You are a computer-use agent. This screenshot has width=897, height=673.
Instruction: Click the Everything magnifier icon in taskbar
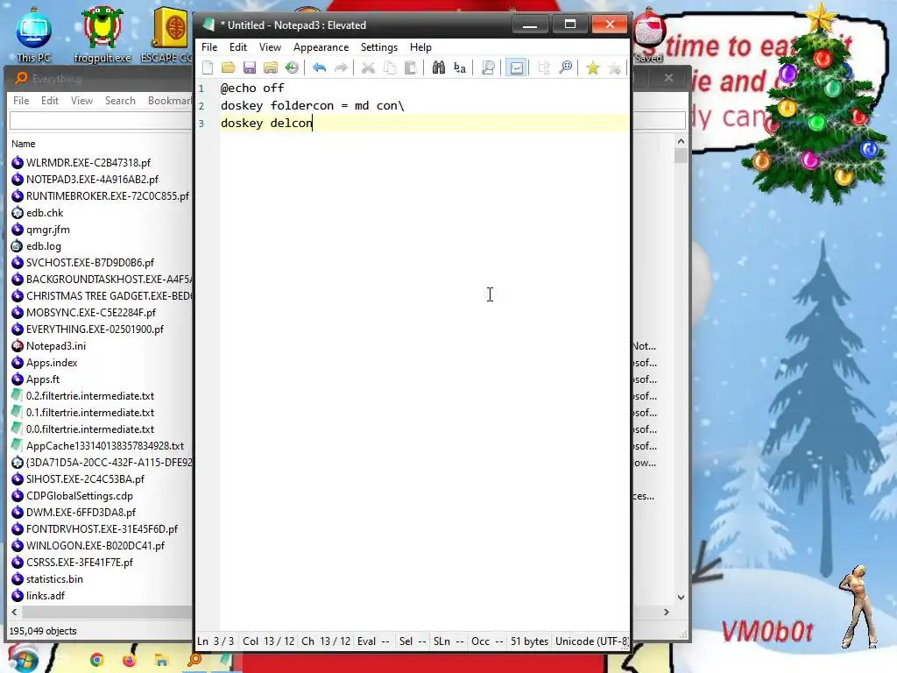(194, 660)
